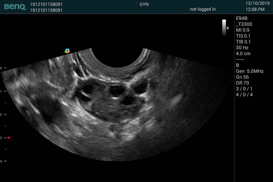Adjust the Gn 56 gain value
This screenshot has height=182, width=273.
pyautogui.click(x=242, y=77)
